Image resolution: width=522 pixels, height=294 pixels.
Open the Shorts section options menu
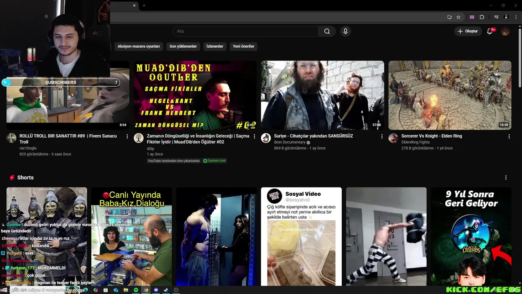coord(506,178)
